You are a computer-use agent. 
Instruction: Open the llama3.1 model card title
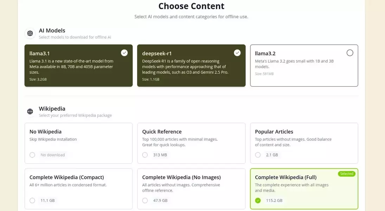pyautogui.click(x=39, y=53)
